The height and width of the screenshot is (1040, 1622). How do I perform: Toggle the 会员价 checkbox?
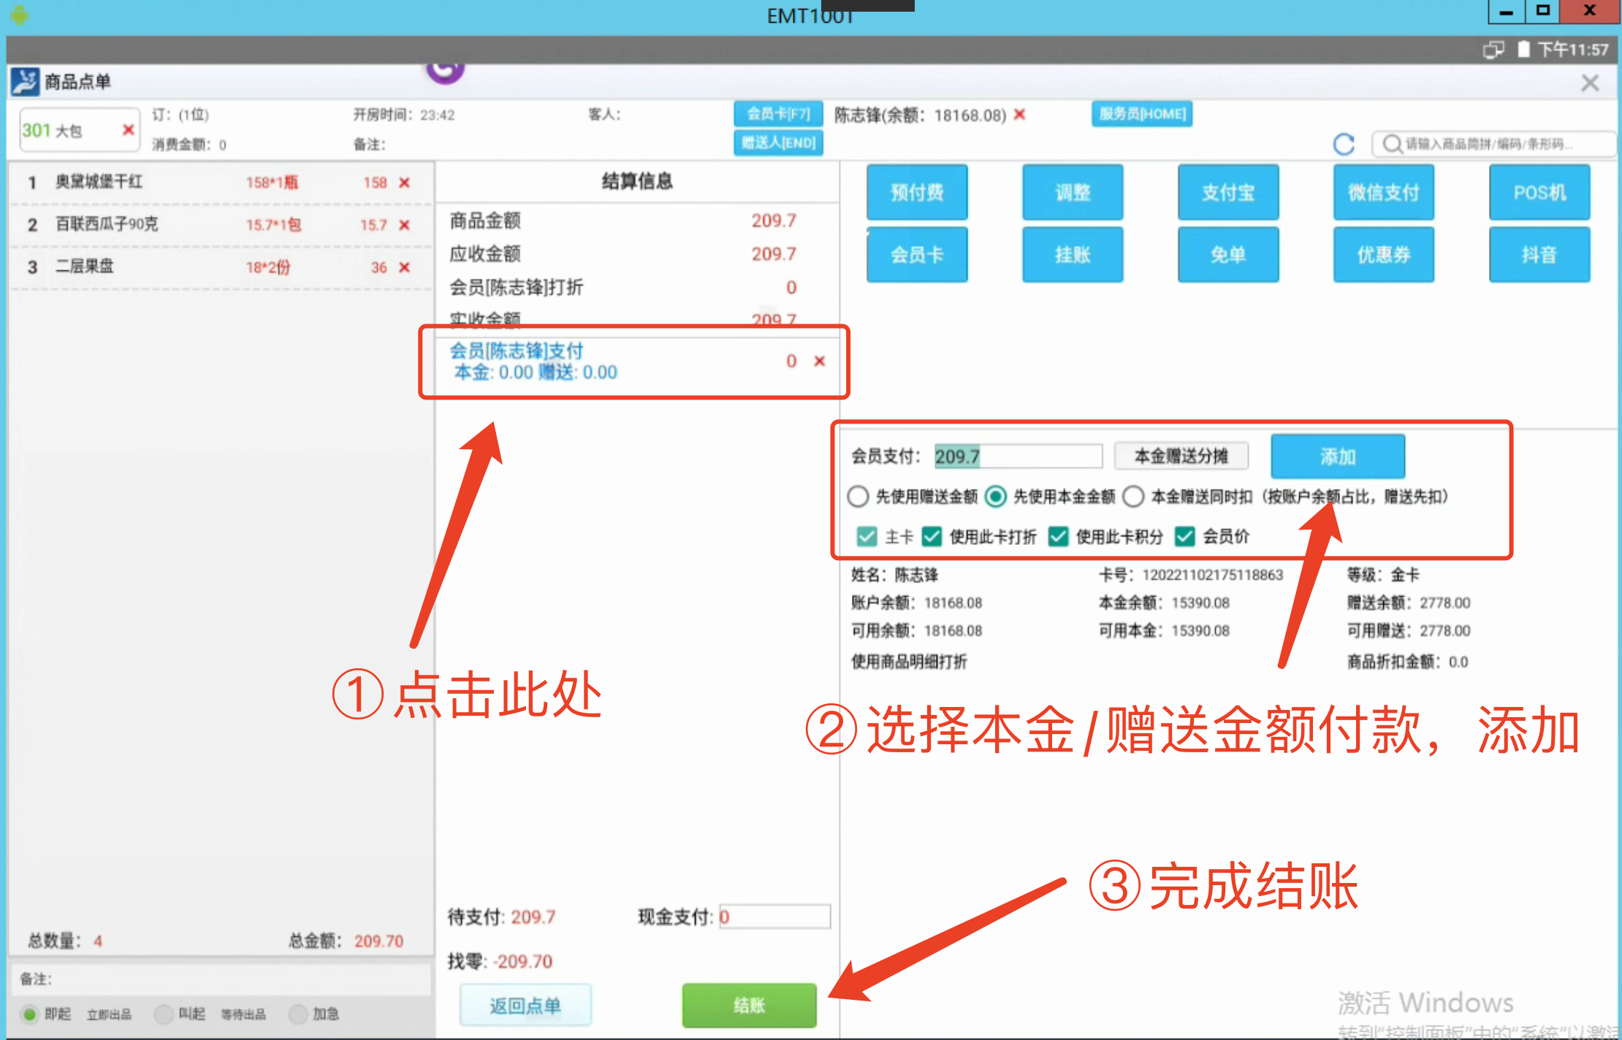click(x=1184, y=537)
